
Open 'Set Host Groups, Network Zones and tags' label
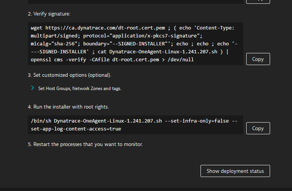79,89
